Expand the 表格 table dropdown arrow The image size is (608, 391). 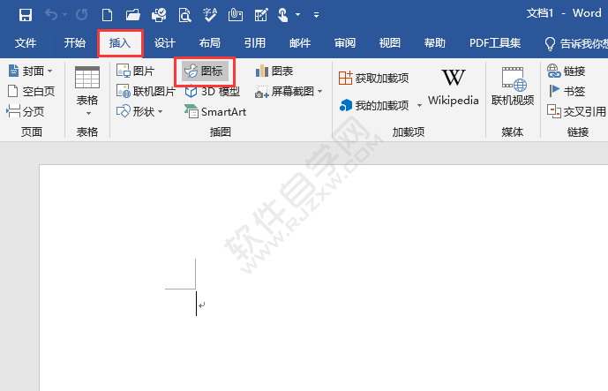tap(88, 113)
